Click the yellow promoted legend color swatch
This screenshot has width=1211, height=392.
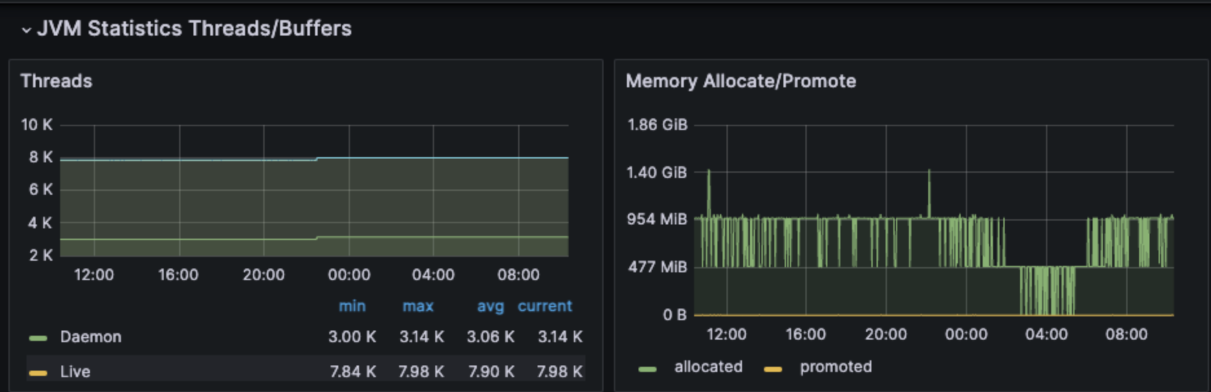click(x=772, y=369)
